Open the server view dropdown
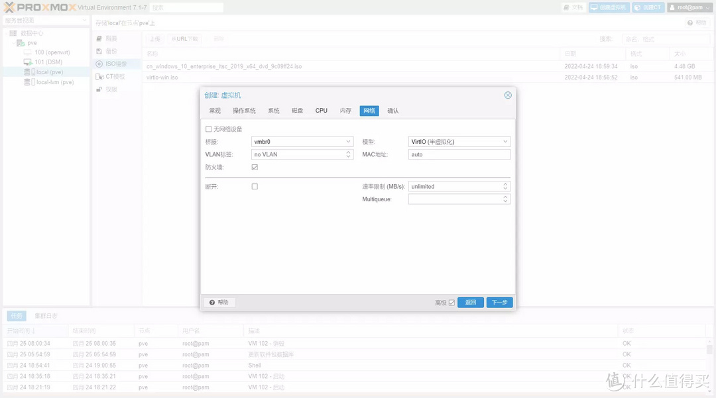Image resolution: width=716 pixels, height=398 pixels. pos(84,21)
